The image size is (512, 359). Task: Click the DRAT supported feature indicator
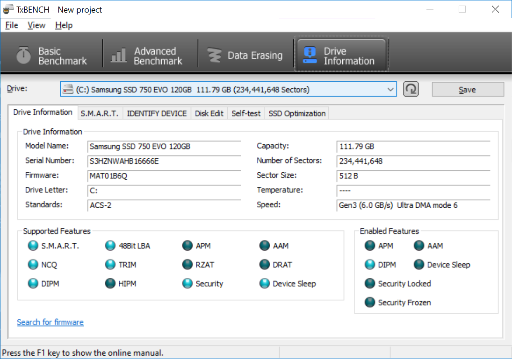click(x=265, y=264)
